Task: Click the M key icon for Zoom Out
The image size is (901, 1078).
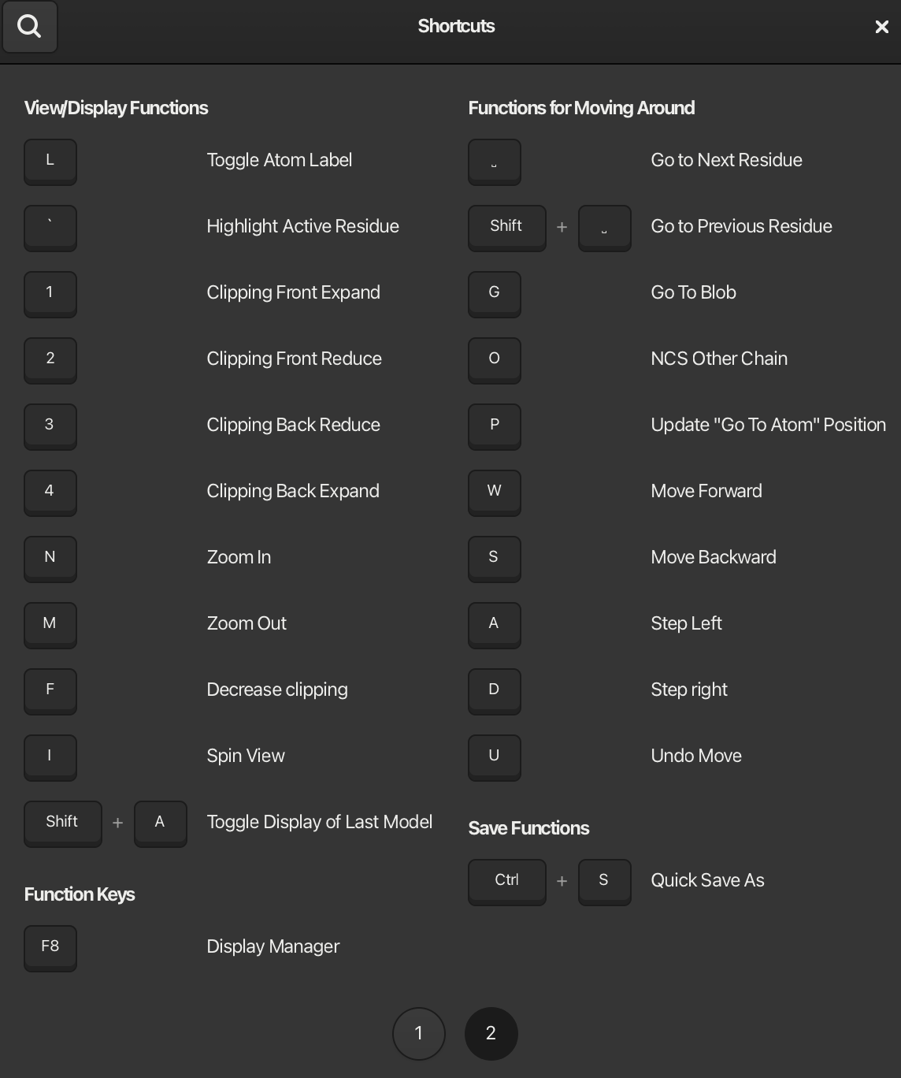Action: point(50,624)
